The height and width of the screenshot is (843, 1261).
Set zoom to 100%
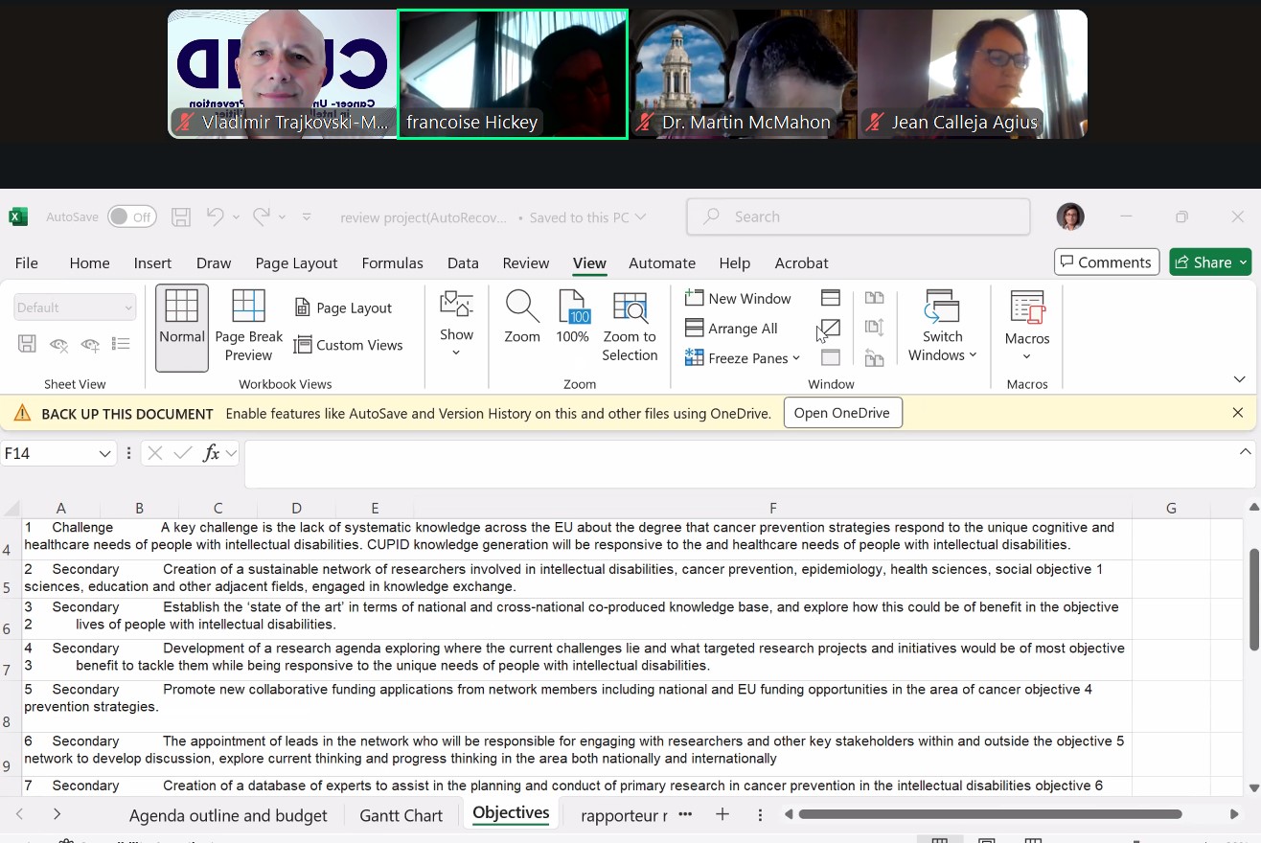572,308
